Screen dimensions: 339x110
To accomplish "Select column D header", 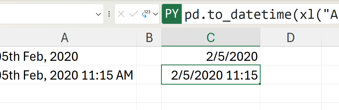I will pyautogui.click(x=291, y=38).
